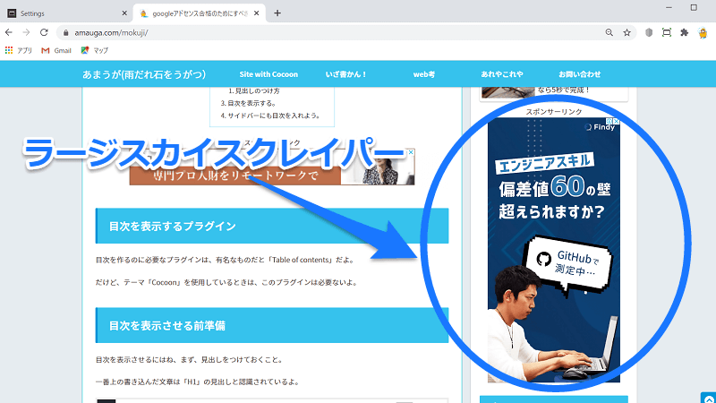Open a new tab with the plus button
Viewport: 716px width, 403px height.
click(x=277, y=13)
